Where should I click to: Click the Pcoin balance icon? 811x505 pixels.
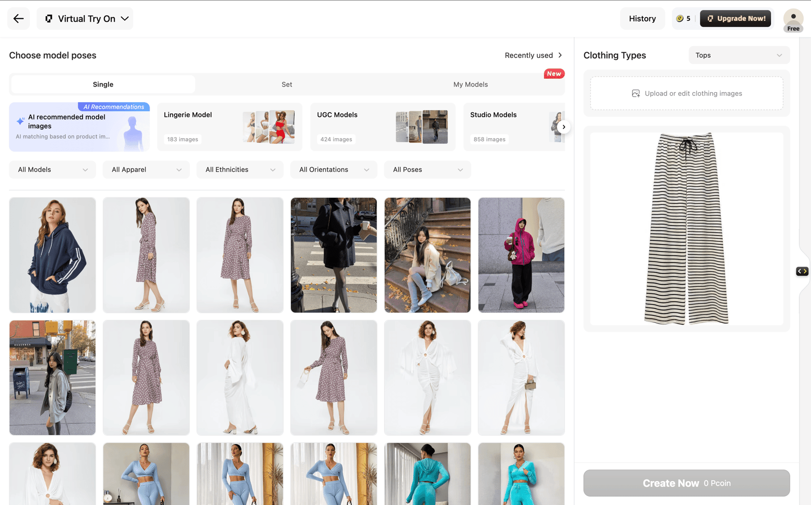coord(680,19)
